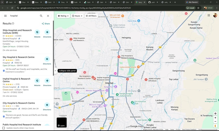Zoom out on the map
Image resolution: width=219 pixels, height=131 pixels.
point(215,122)
